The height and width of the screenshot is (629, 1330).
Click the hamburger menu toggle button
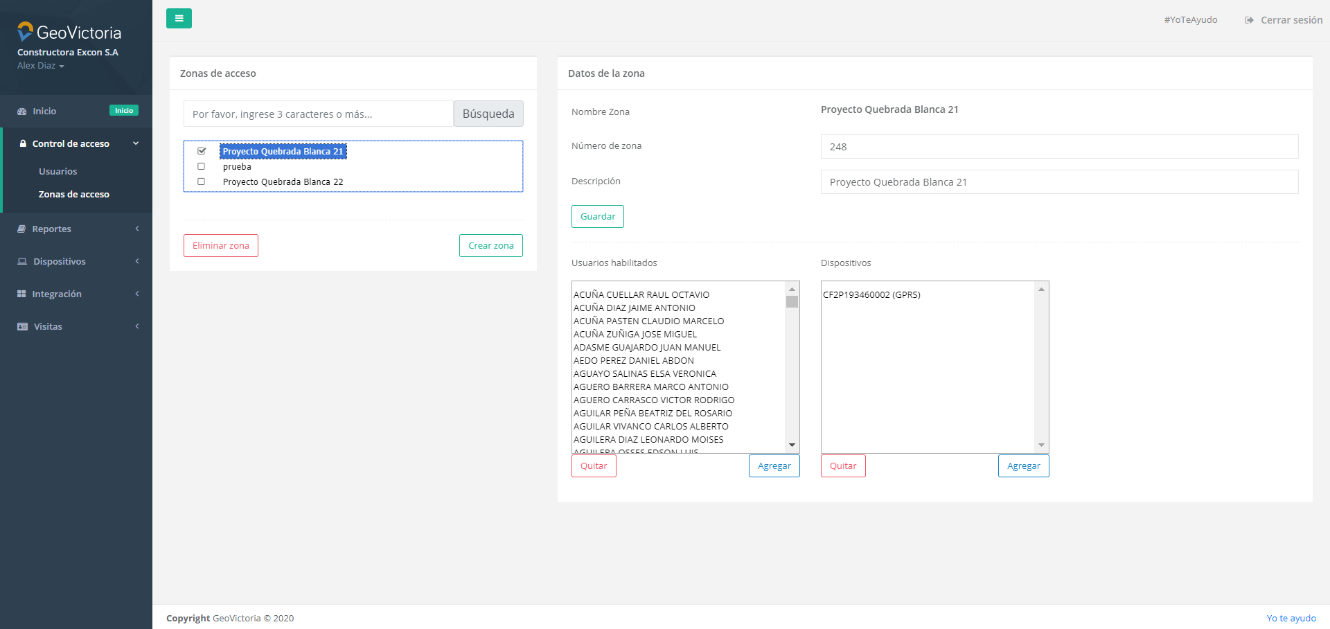point(179,19)
